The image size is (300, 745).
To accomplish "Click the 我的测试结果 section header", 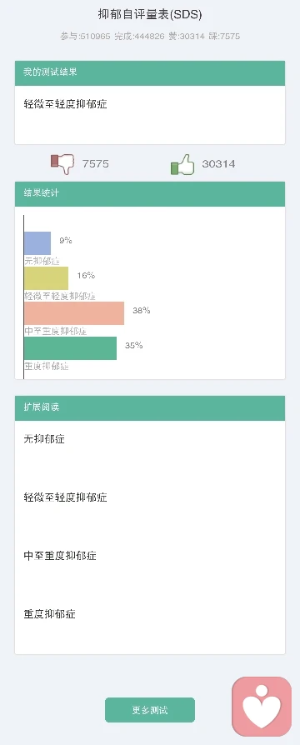I will coord(150,73).
